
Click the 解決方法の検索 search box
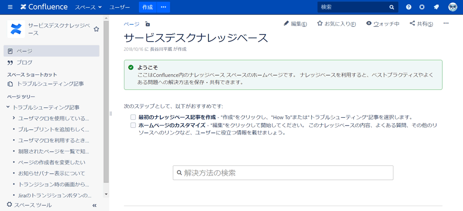click(x=283, y=173)
